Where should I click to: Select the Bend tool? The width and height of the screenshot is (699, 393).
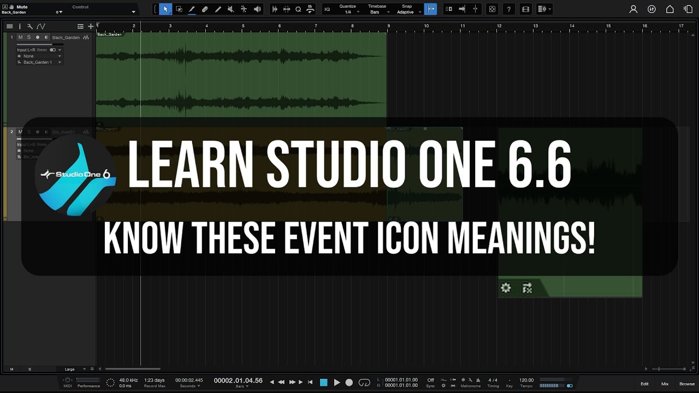(244, 9)
